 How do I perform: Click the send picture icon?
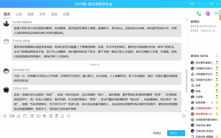pyautogui.click(x=39, y=116)
